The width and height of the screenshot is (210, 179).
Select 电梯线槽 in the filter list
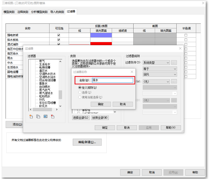click(45, 68)
